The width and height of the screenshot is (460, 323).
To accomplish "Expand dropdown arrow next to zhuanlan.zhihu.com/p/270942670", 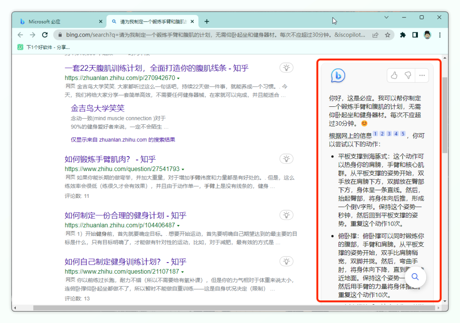I will click(178, 78).
